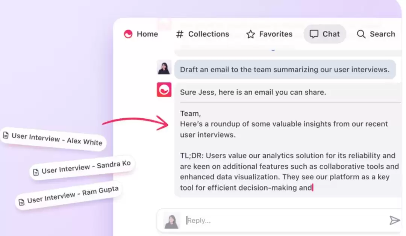Click the pink Home logo icon
This screenshot has height=236, width=406.
(128, 34)
